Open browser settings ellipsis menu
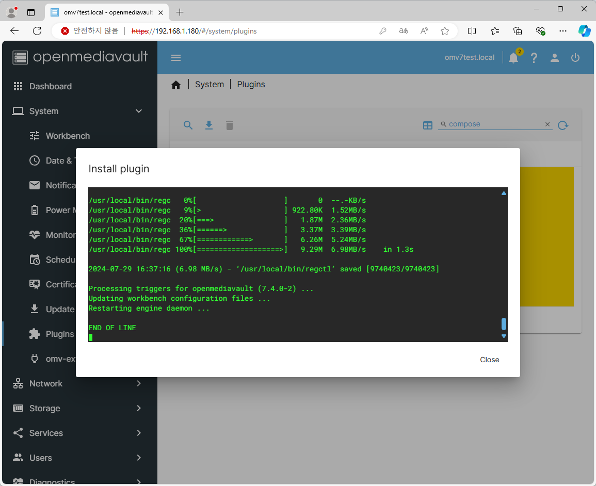This screenshot has height=486, width=596. pyautogui.click(x=563, y=31)
